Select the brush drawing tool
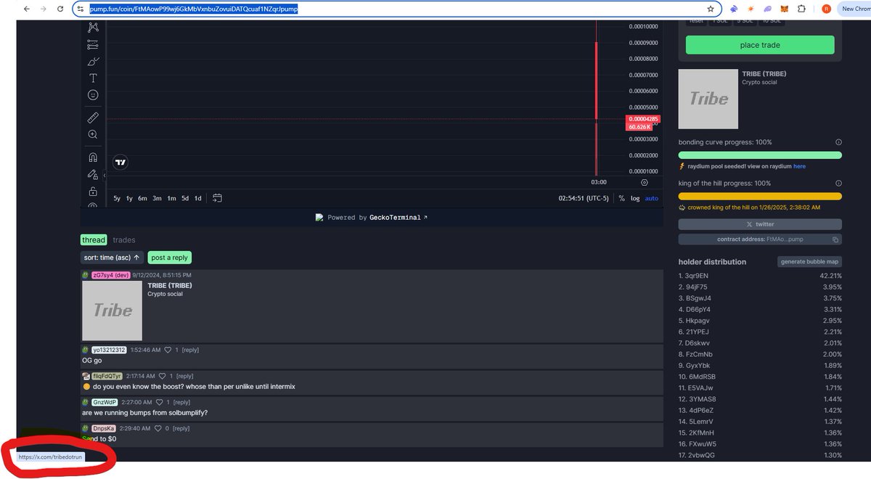 (93, 62)
